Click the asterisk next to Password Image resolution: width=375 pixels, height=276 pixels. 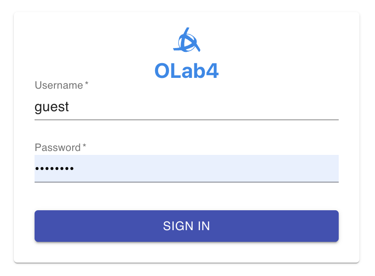pos(84,146)
